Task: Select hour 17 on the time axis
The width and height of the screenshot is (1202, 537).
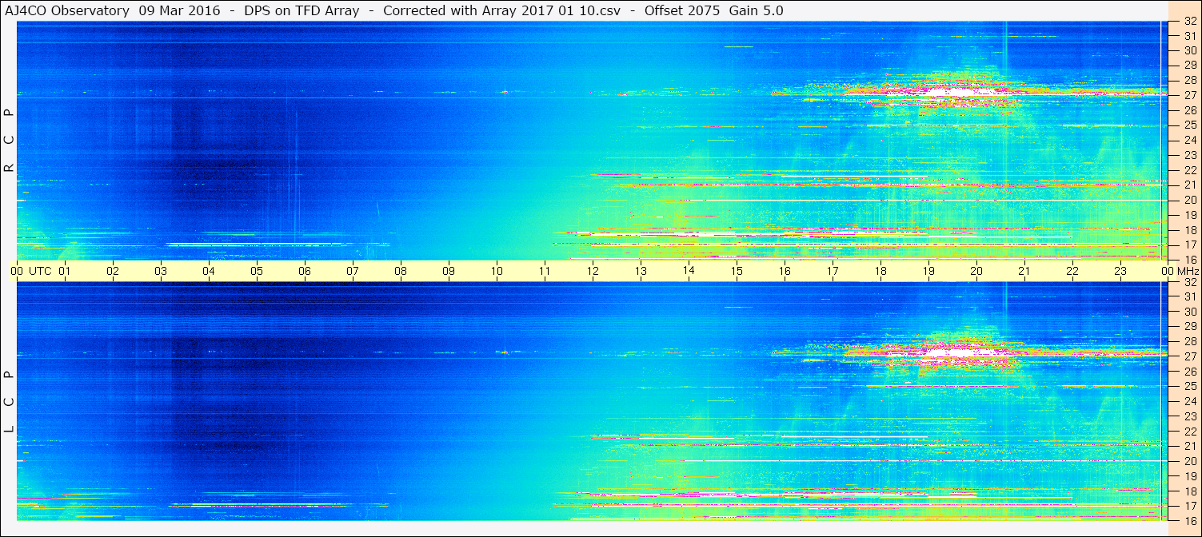Action: [833, 271]
